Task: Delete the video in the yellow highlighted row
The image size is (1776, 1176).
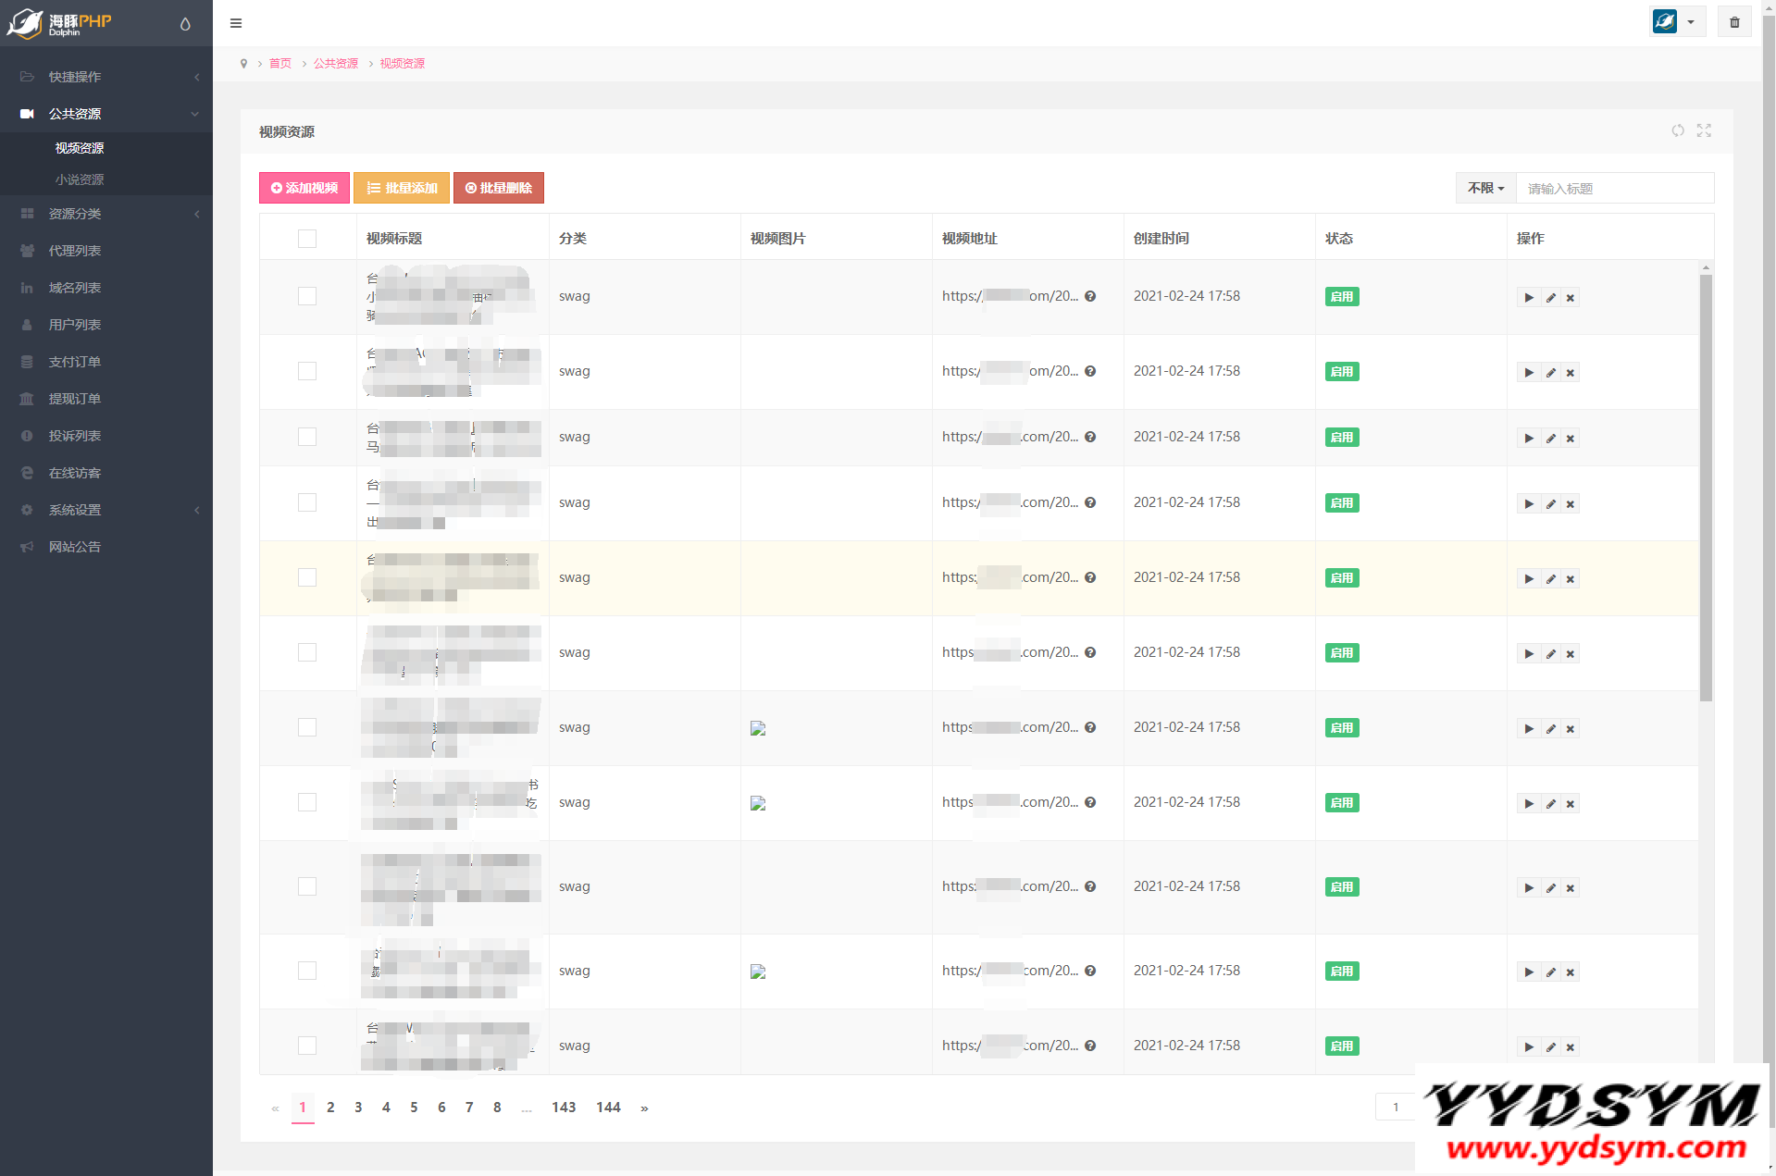Action: coord(1571,579)
